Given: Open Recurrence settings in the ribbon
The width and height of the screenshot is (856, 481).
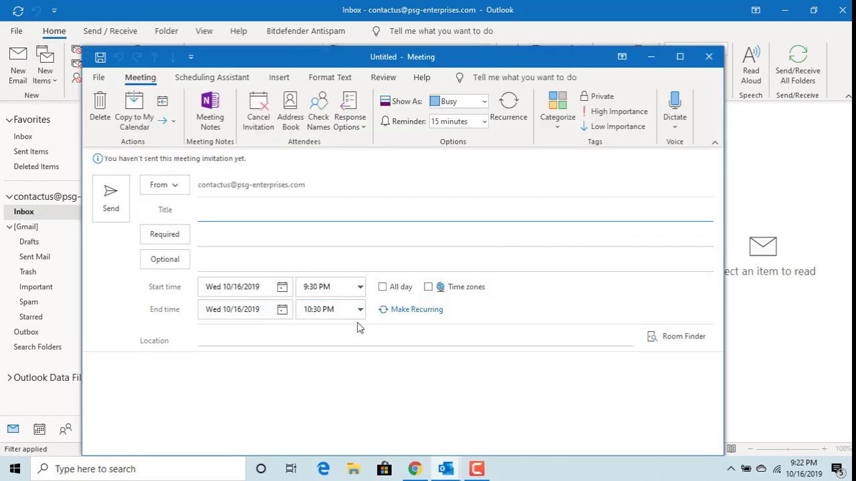Looking at the screenshot, I should [508, 107].
